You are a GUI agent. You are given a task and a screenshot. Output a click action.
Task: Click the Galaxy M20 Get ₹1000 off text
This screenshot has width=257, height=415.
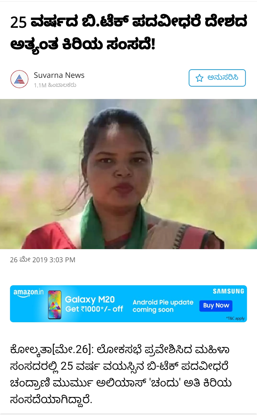pos(94,304)
